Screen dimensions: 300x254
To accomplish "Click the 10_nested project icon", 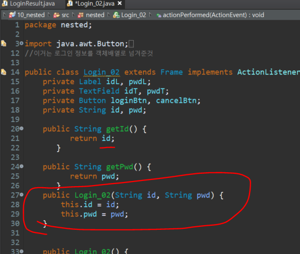I will (12, 15).
